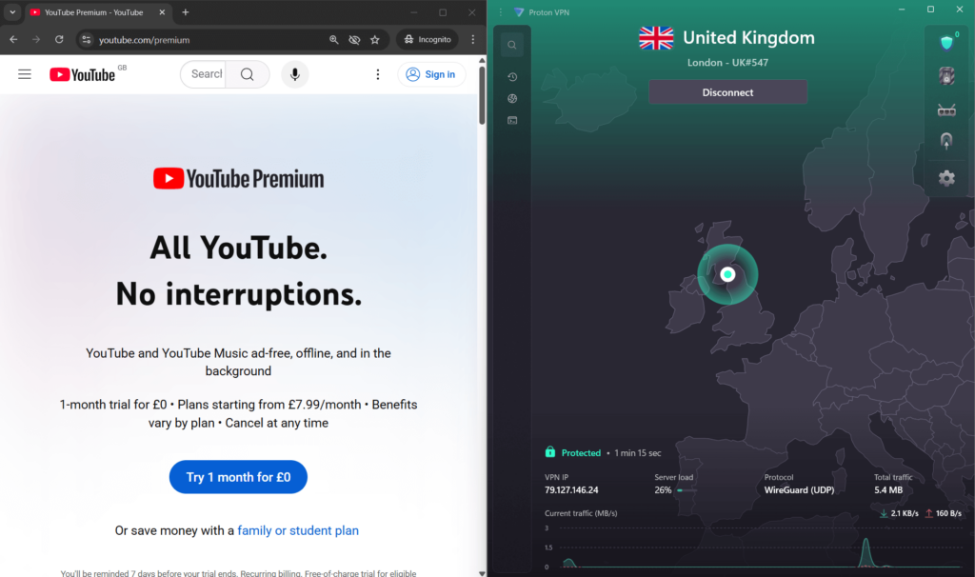Click the YouTube logo in header

[82, 74]
